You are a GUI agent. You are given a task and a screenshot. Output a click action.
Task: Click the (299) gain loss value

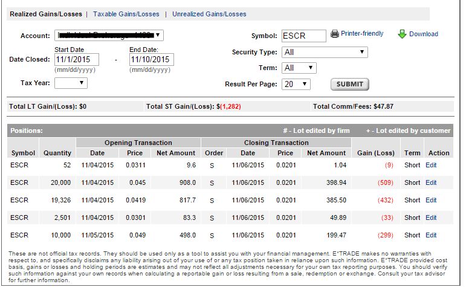point(386,235)
